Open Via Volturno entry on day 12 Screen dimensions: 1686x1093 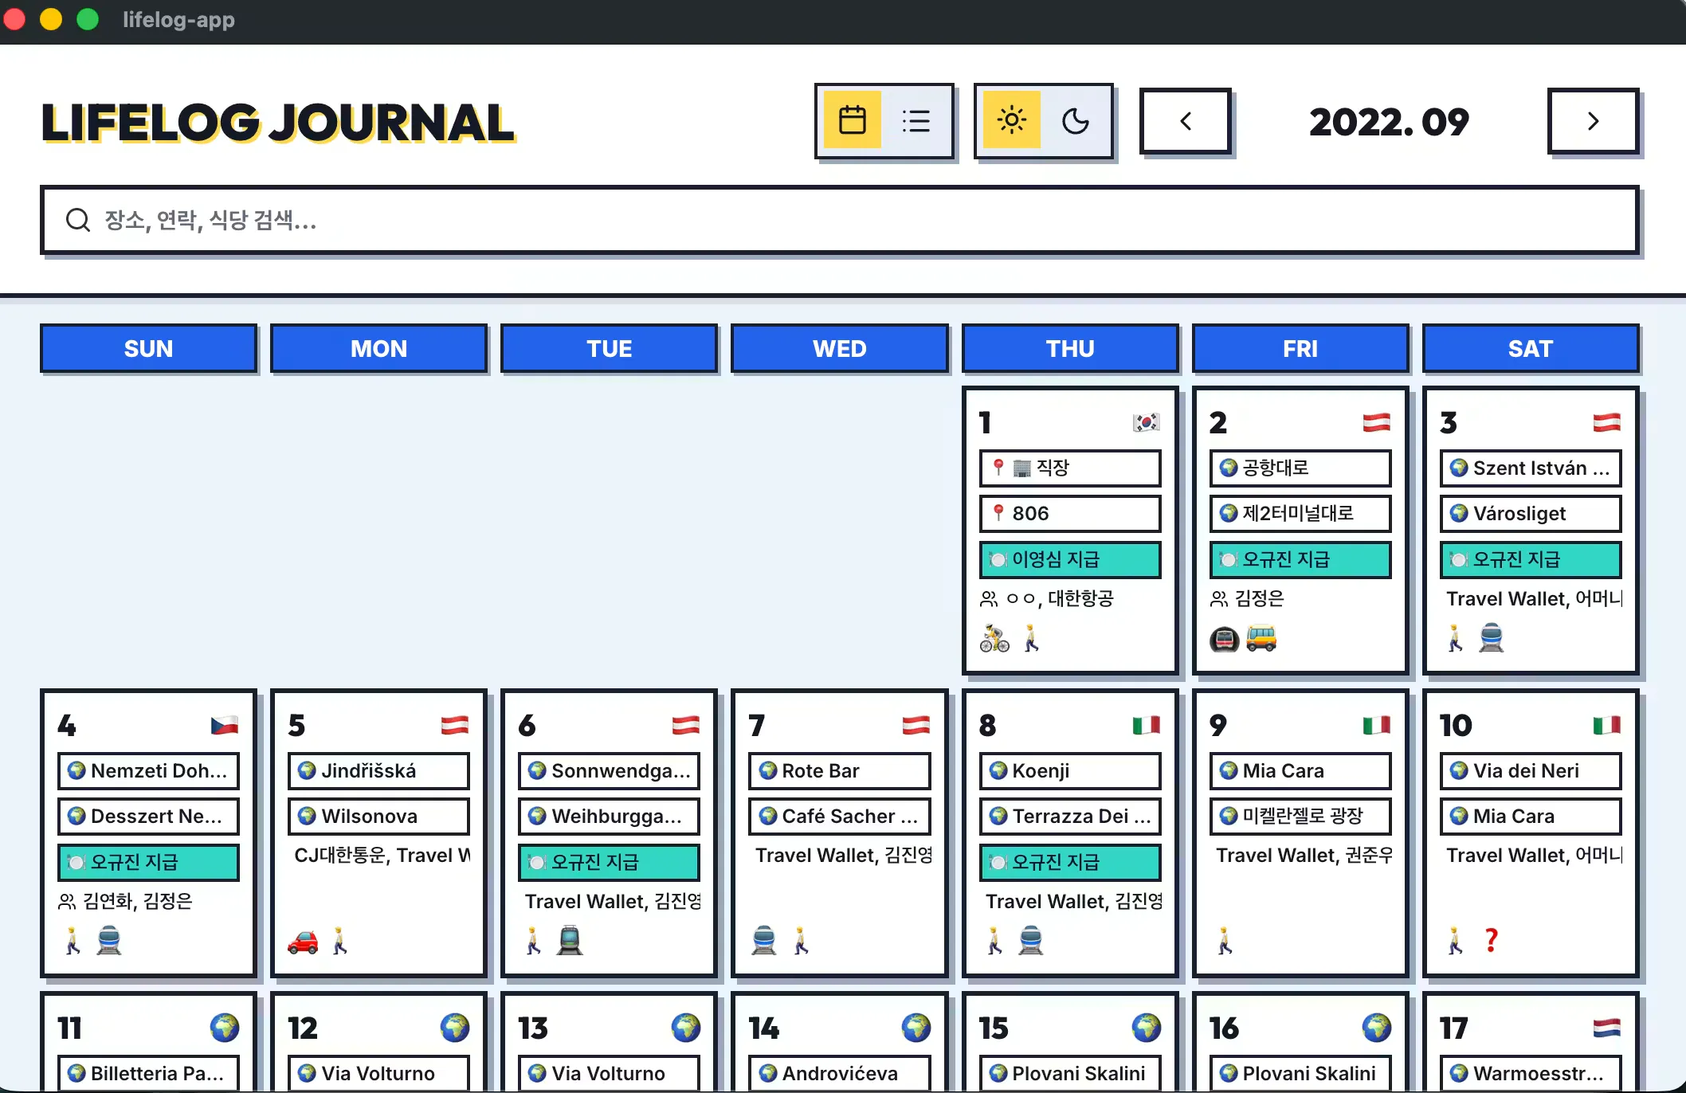378,1073
